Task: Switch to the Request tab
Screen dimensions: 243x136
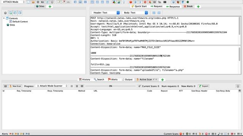Action: tap(156, 6)
